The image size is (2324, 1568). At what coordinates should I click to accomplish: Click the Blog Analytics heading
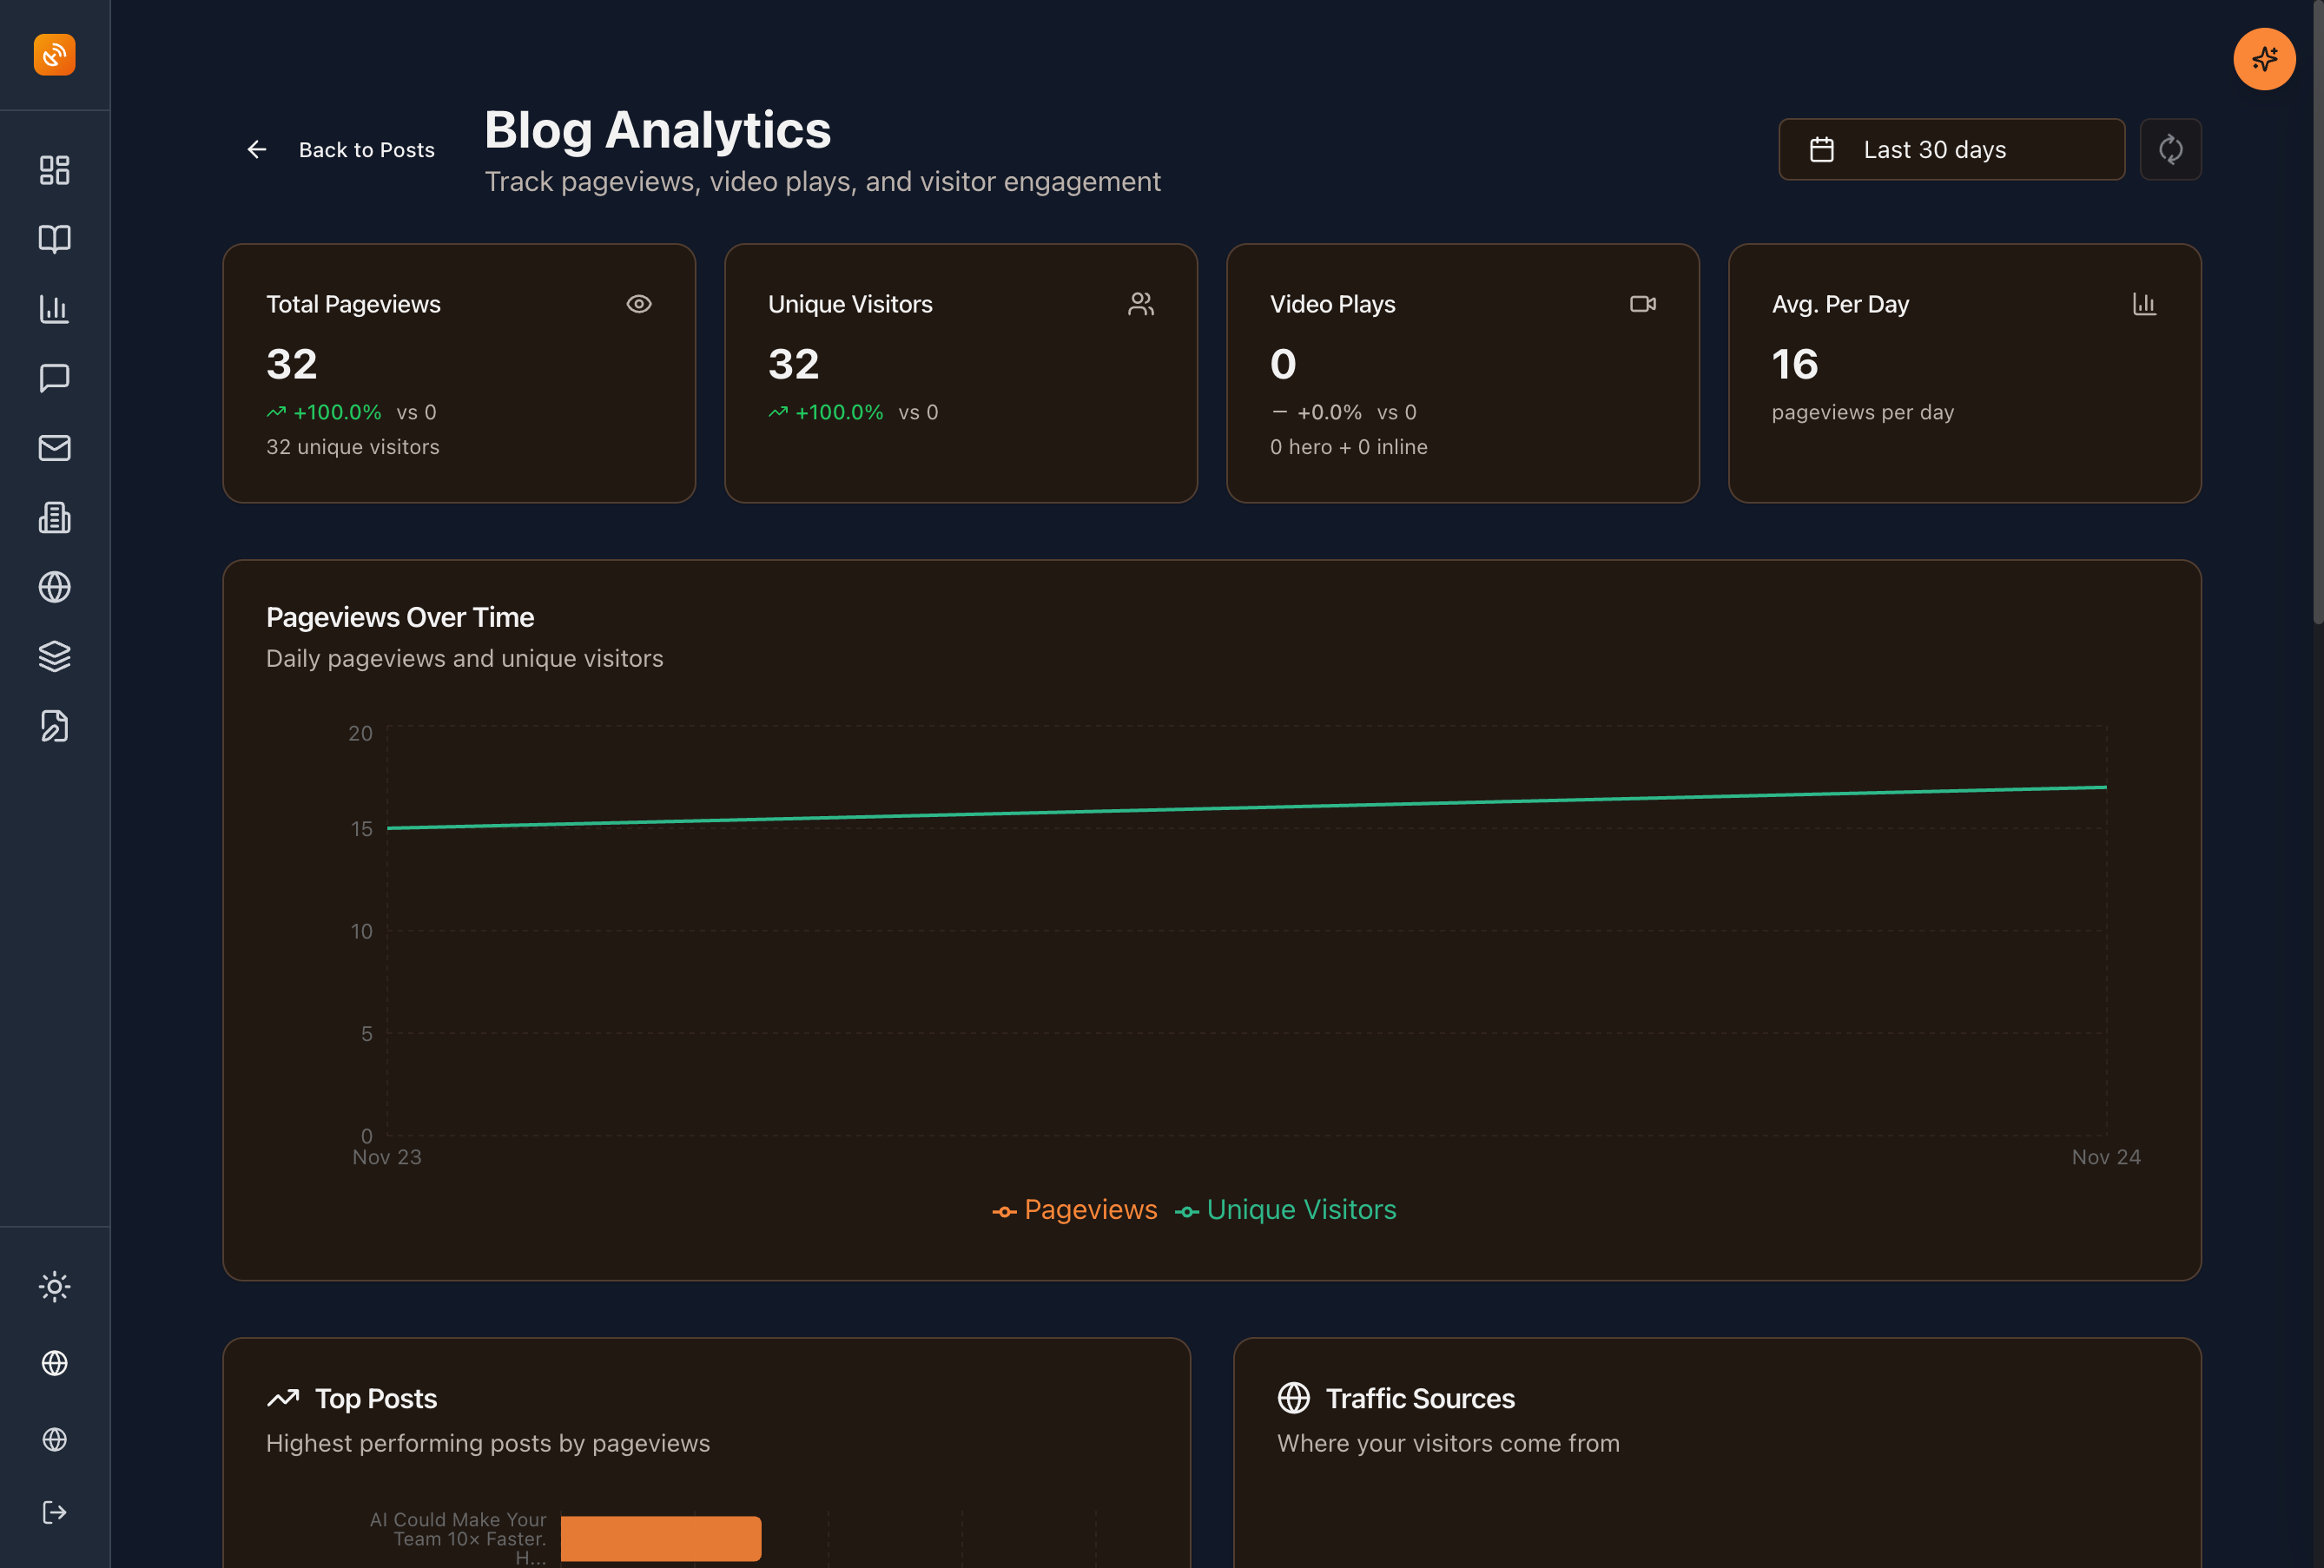click(657, 129)
